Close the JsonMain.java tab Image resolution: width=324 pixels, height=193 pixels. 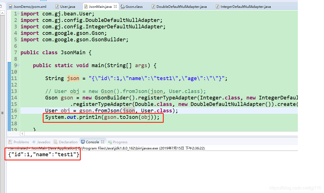(x=115, y=7)
